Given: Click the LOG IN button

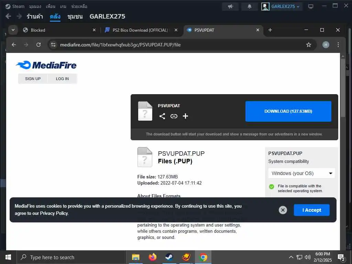Looking at the screenshot, I should [63, 79].
